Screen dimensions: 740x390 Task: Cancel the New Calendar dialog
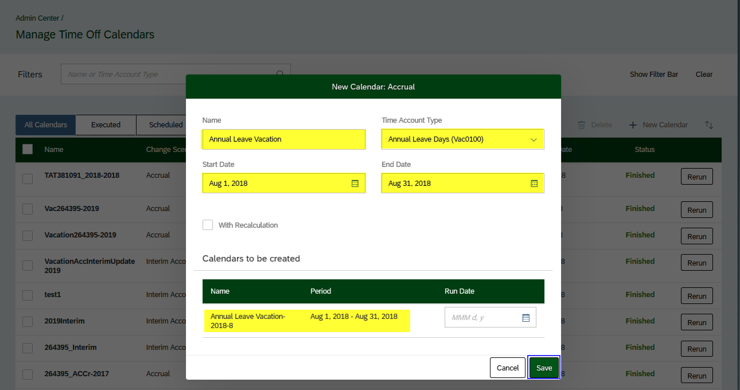(x=508, y=368)
